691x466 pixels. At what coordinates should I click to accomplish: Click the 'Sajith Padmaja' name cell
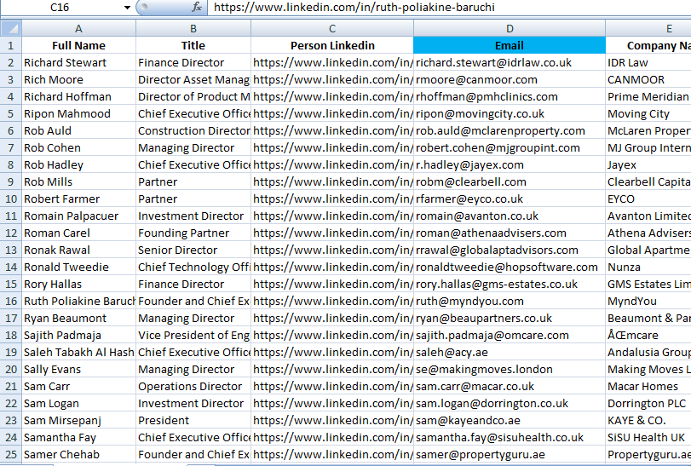pos(79,335)
